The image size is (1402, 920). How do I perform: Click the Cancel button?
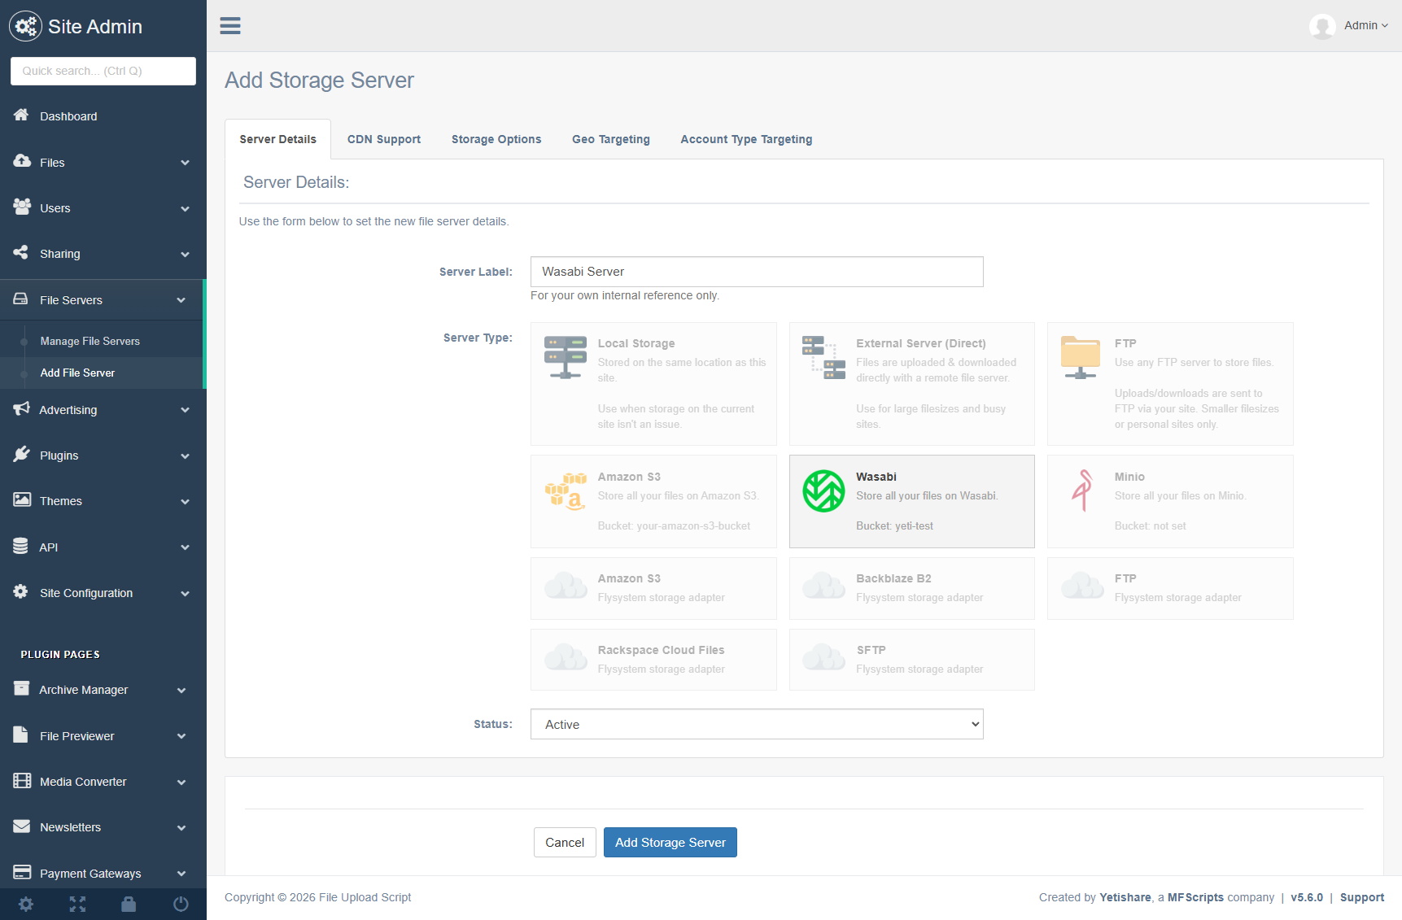pos(564,843)
